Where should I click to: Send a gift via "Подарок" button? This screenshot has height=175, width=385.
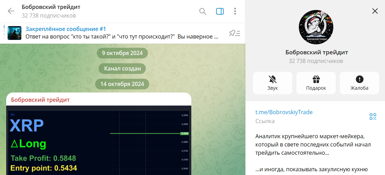point(316,83)
